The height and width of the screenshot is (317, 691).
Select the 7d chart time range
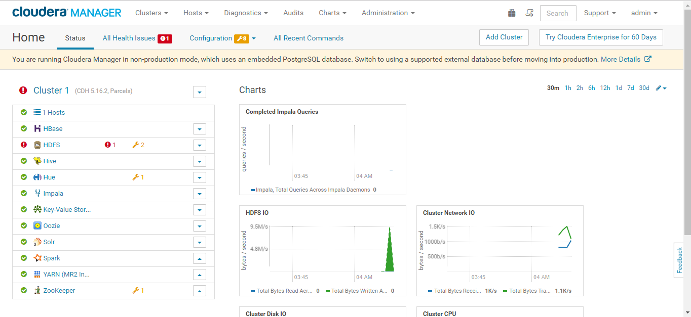click(x=630, y=87)
